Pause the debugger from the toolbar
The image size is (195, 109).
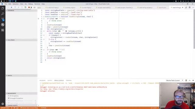(x=12, y=7)
